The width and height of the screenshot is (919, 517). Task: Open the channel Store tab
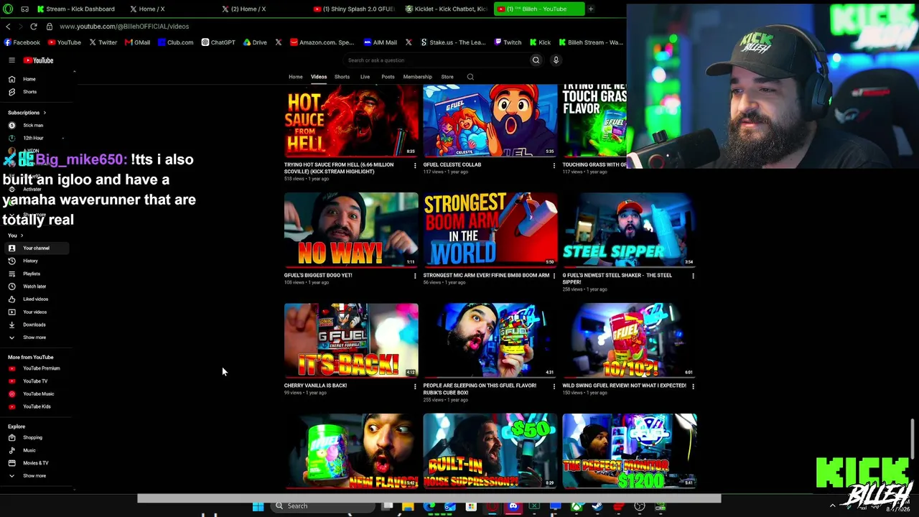click(447, 77)
